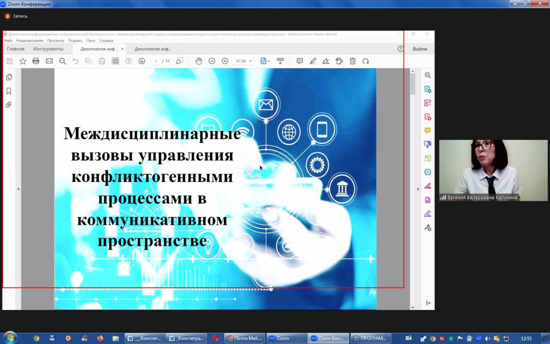Image resolution: width=550 pixels, height=344 pixels.
Task: Select the Hand pan tool
Action: pyautogui.click(x=199, y=61)
